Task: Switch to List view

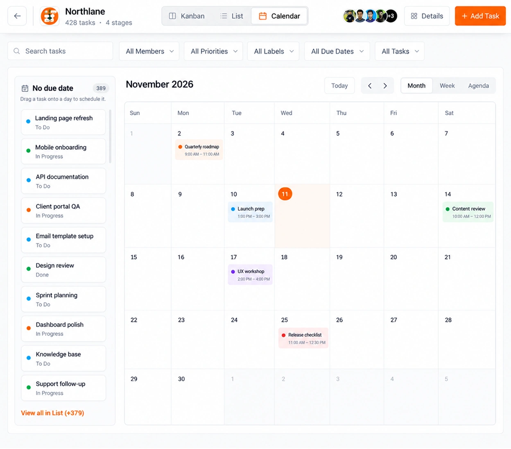Action: (x=232, y=16)
